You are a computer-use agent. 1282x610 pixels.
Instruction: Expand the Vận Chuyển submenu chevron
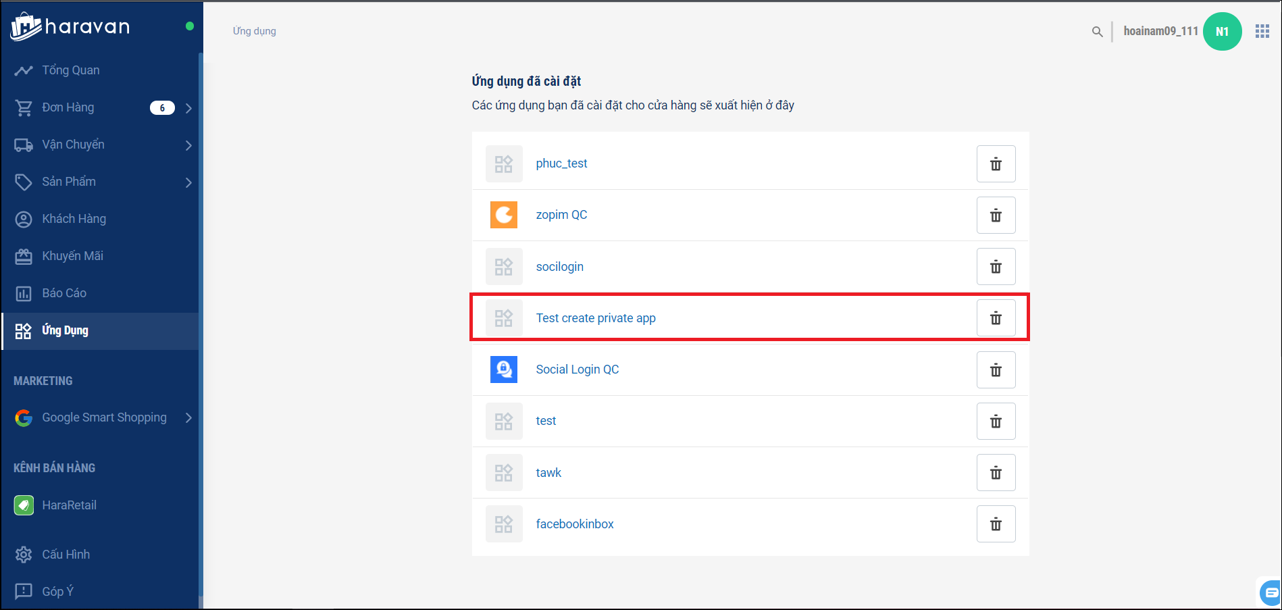click(x=188, y=145)
